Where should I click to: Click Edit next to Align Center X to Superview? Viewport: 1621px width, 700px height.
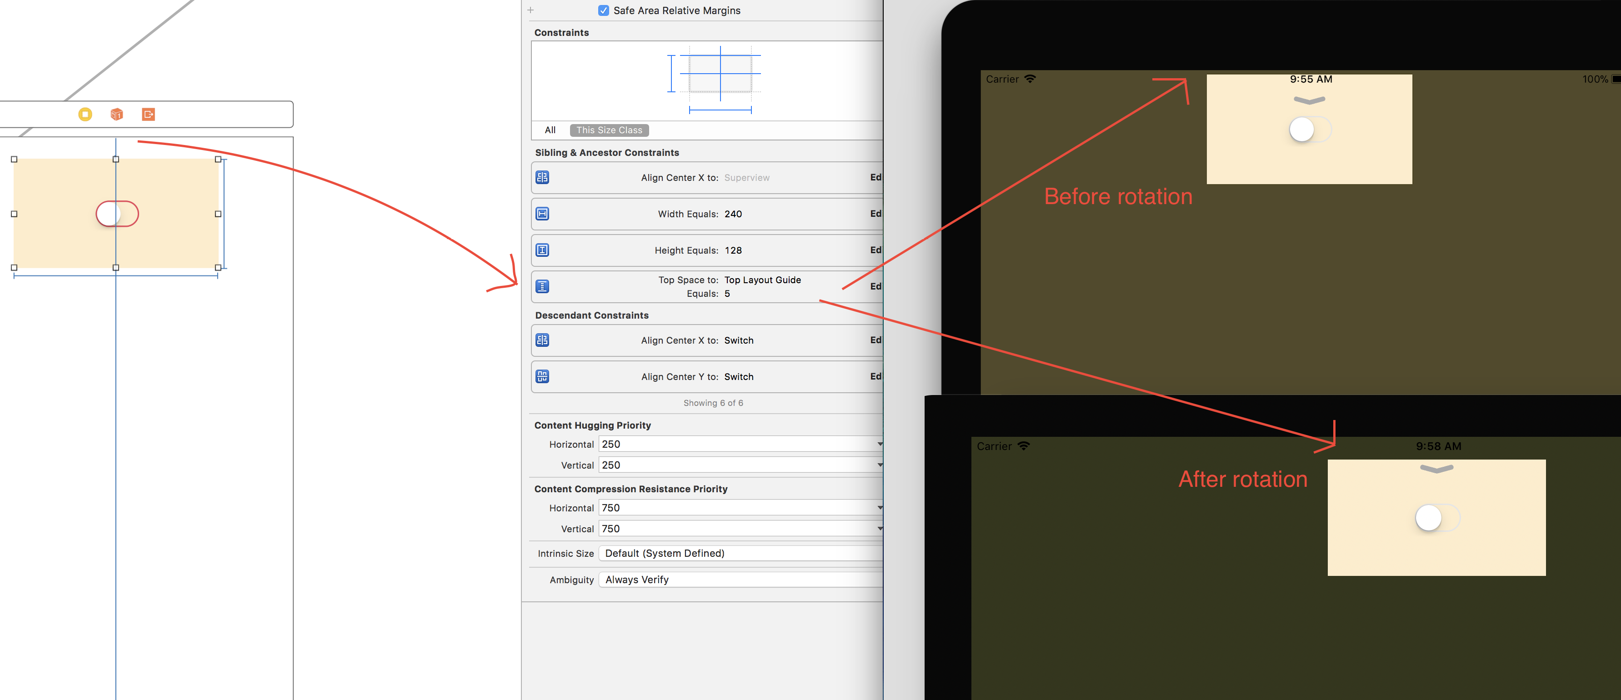tap(876, 178)
